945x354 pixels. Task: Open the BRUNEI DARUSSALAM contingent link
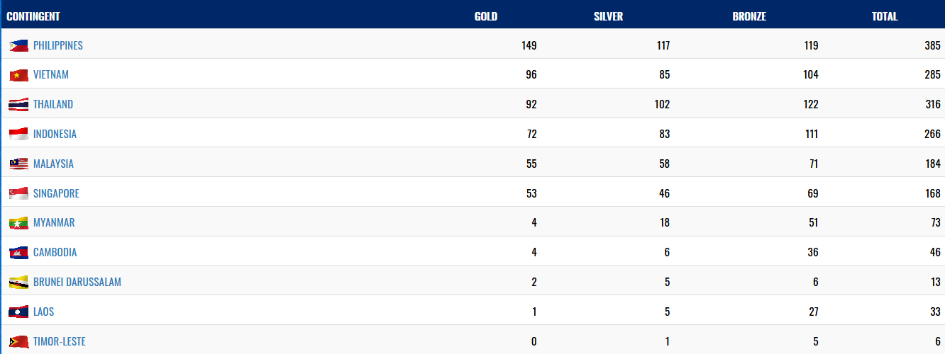[77, 282]
